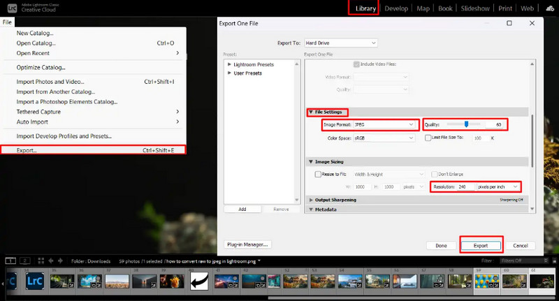The image size is (559, 301).
Task: Enable the Resize to Fit checkbox
Action: (318, 174)
